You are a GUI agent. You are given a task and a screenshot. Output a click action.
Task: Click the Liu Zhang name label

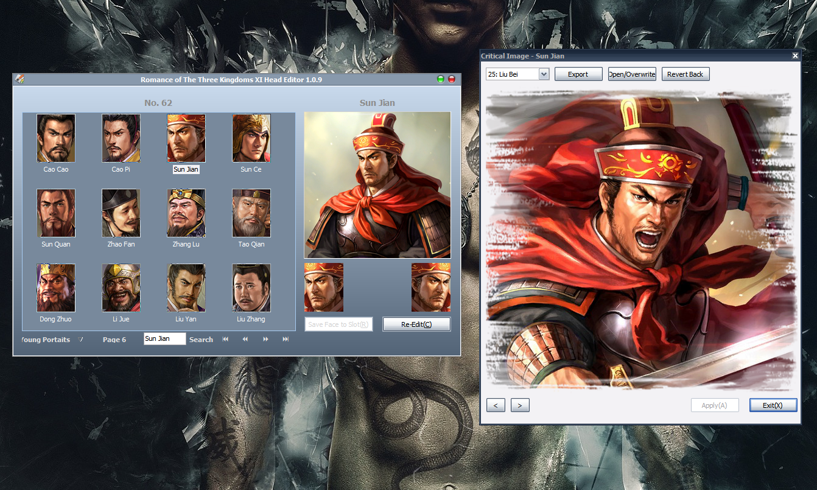pos(251,319)
